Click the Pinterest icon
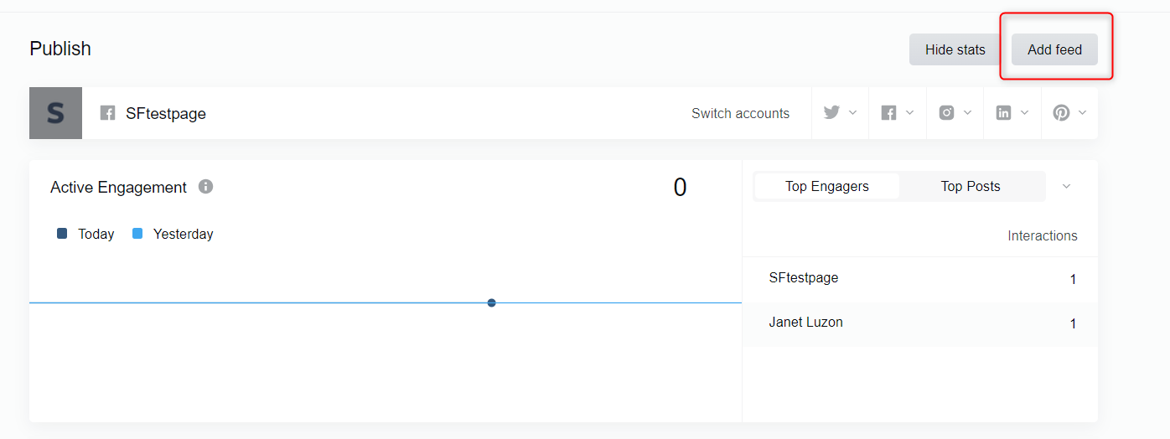The width and height of the screenshot is (1170, 439). coord(1061,112)
